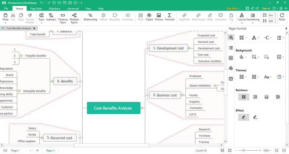Add Multiple Topics
The image size is (289, 154).
[x=74, y=18]
